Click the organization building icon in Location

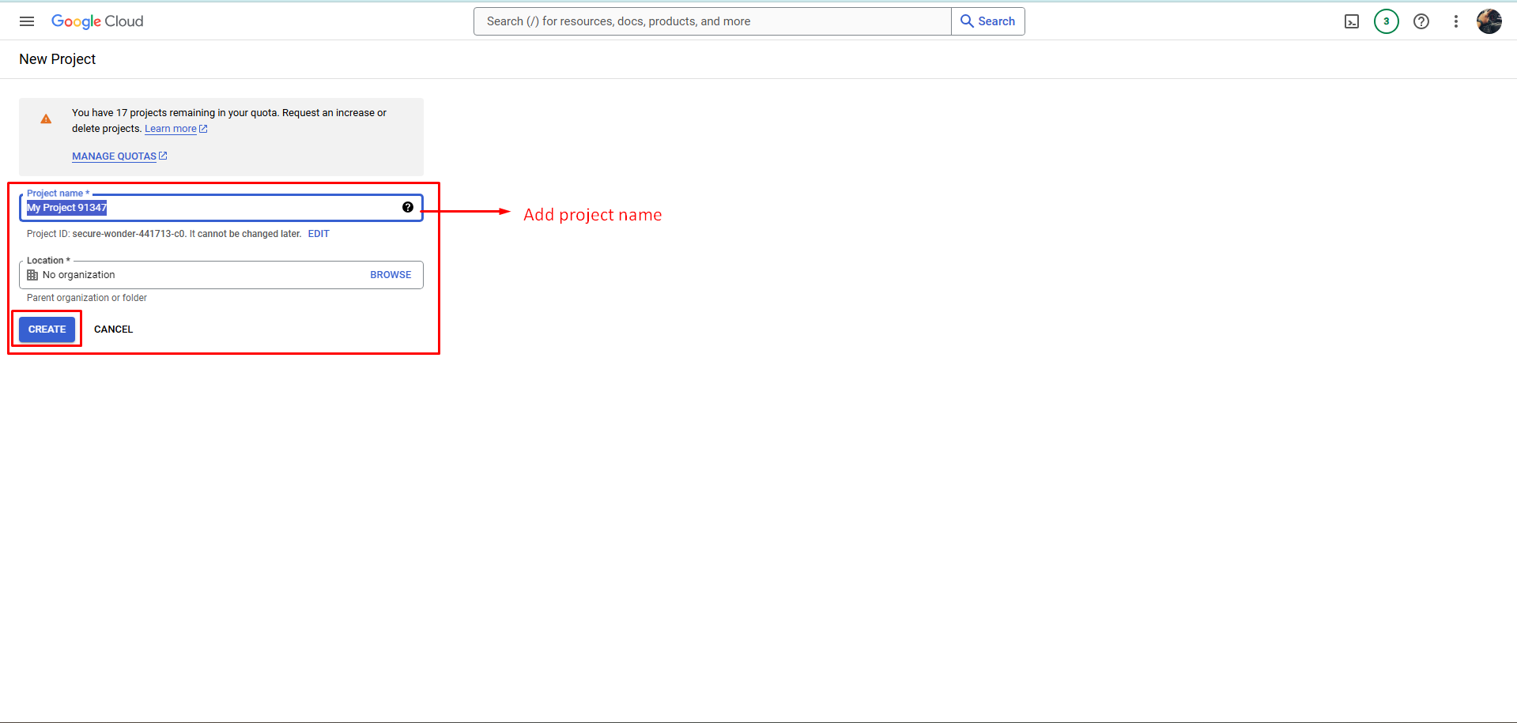(32, 275)
